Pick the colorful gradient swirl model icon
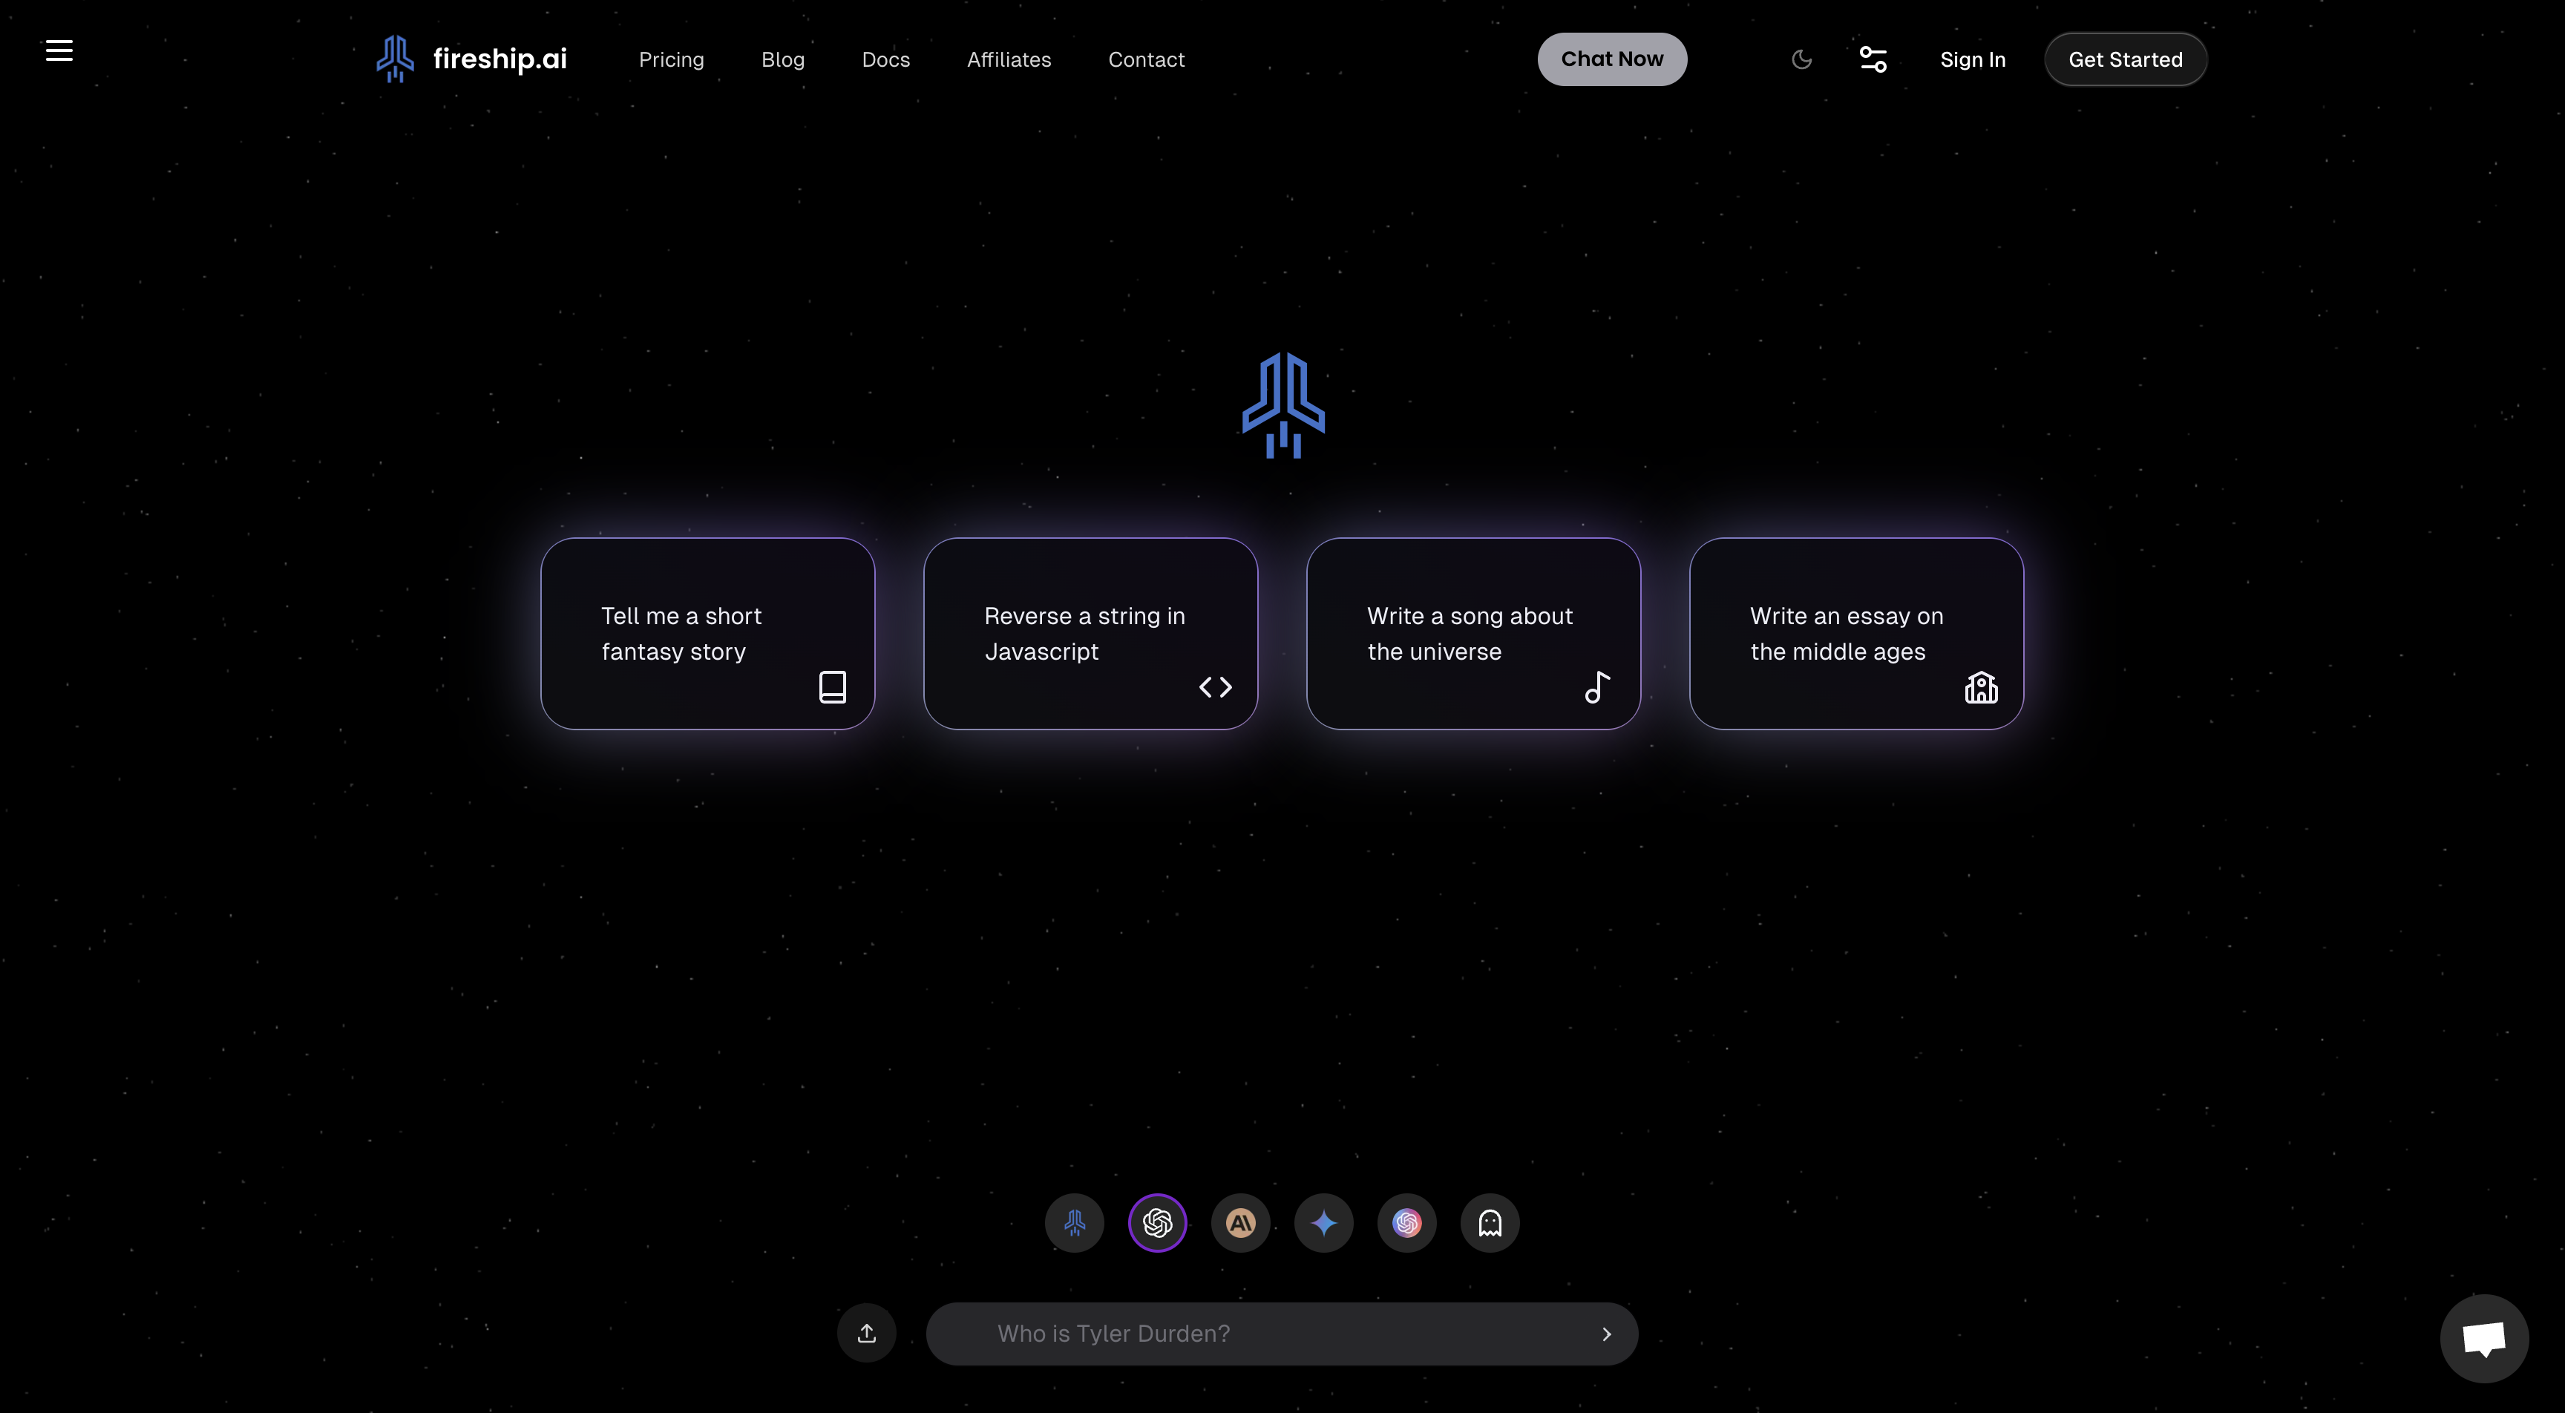The height and width of the screenshot is (1413, 2565). [x=1407, y=1223]
